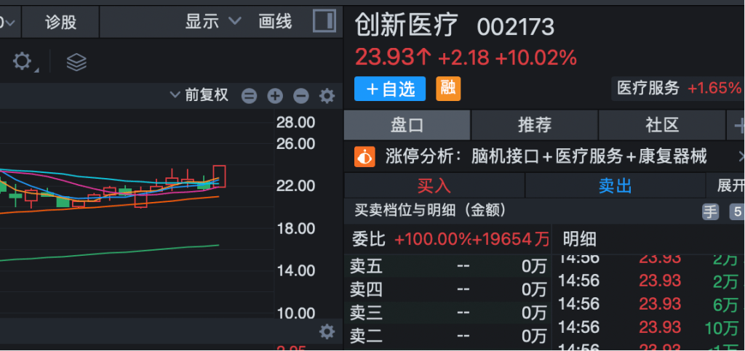
Task: Switch to the 社区 tab
Action: (661, 125)
